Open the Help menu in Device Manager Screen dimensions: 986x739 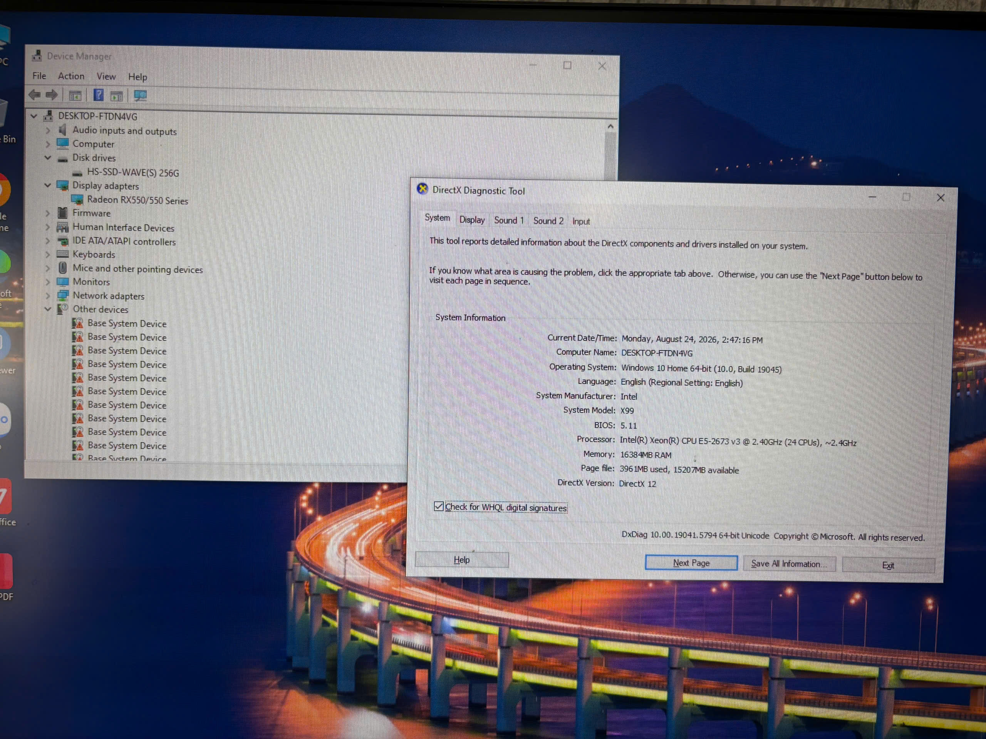tap(137, 77)
